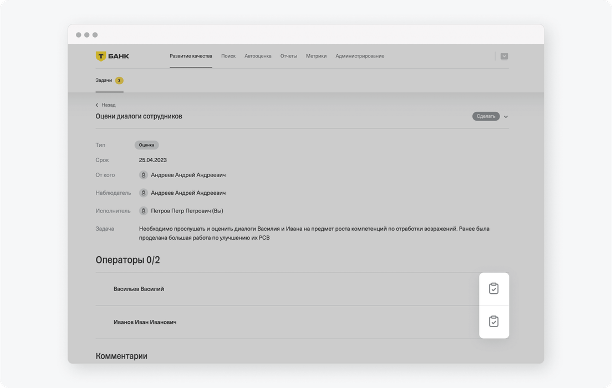
Task: Click Андреев Андрей Андреевич in Наблюдатель row
Action: (x=188, y=193)
